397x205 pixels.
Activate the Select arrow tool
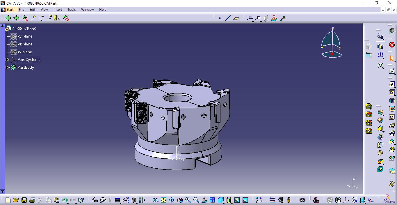392,58
